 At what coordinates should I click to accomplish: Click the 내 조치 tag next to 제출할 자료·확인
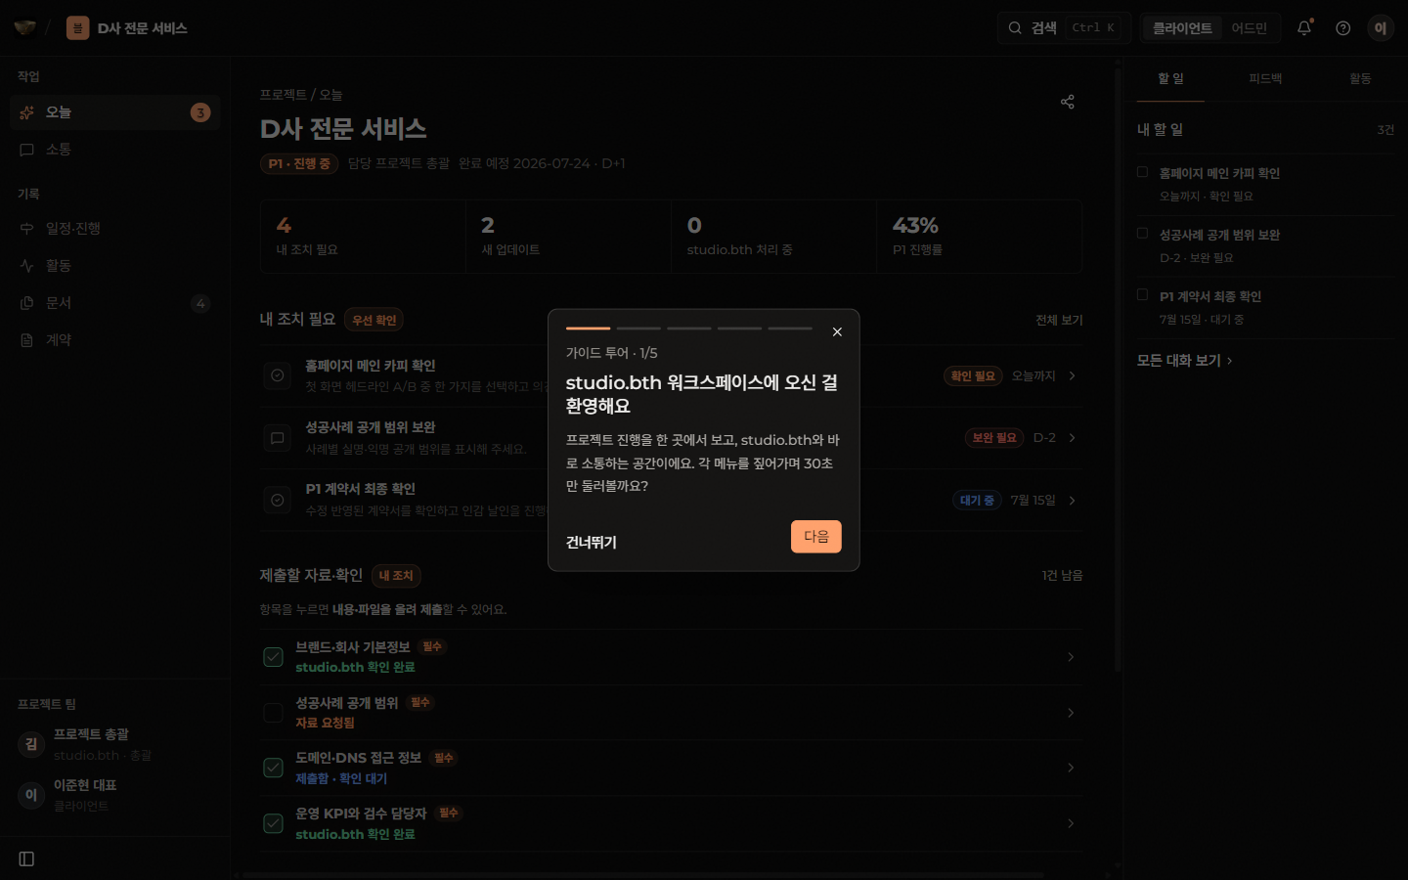point(396,576)
